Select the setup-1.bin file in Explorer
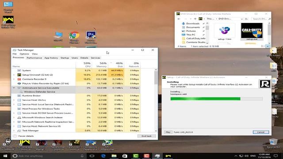The image size is (283, 159). (225, 32)
